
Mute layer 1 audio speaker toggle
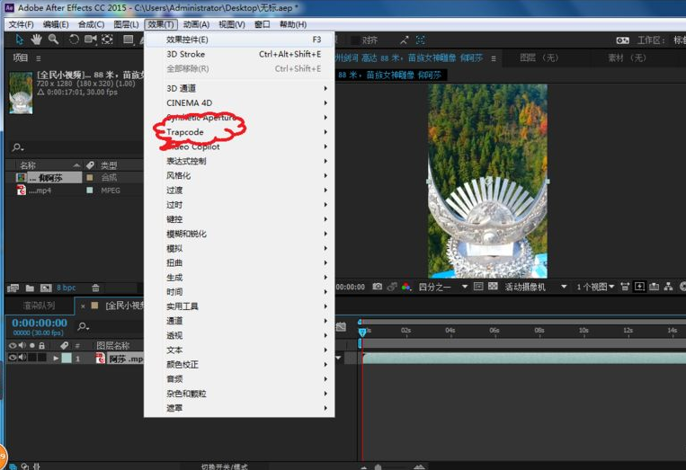tap(22, 358)
